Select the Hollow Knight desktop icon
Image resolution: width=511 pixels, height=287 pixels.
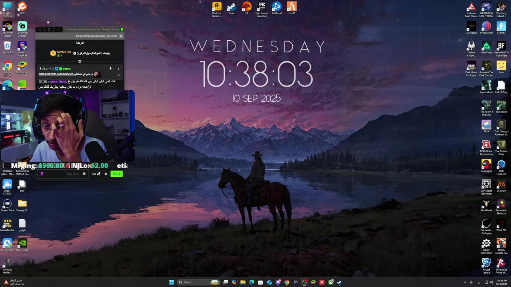click(471, 49)
